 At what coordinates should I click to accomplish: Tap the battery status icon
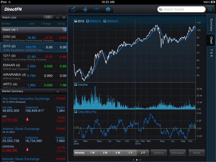click(213, 2)
